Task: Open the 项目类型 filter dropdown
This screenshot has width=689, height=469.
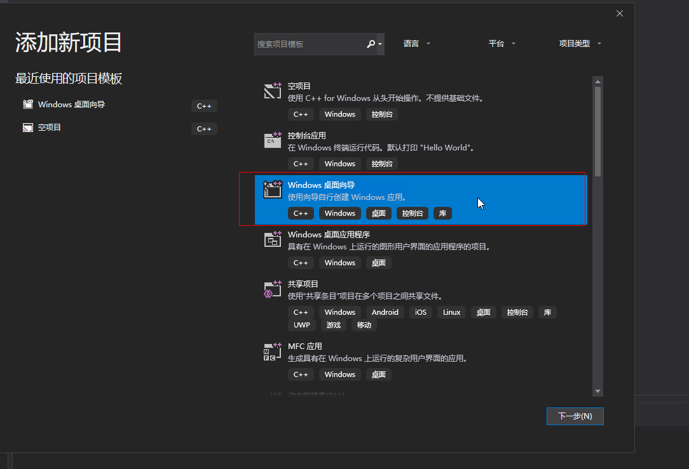Action: [x=580, y=43]
